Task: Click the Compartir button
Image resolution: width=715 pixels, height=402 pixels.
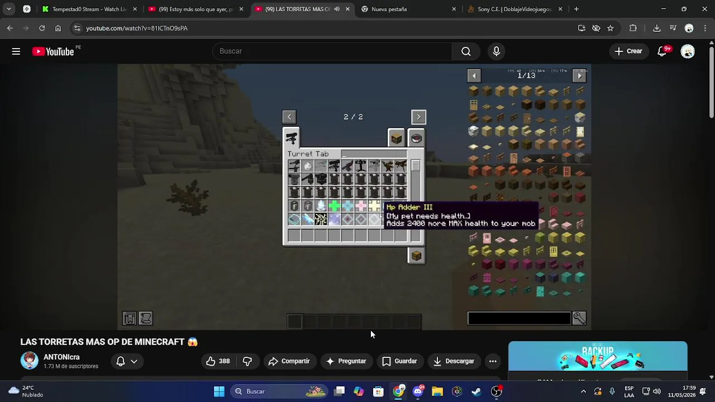Action: coord(289,361)
